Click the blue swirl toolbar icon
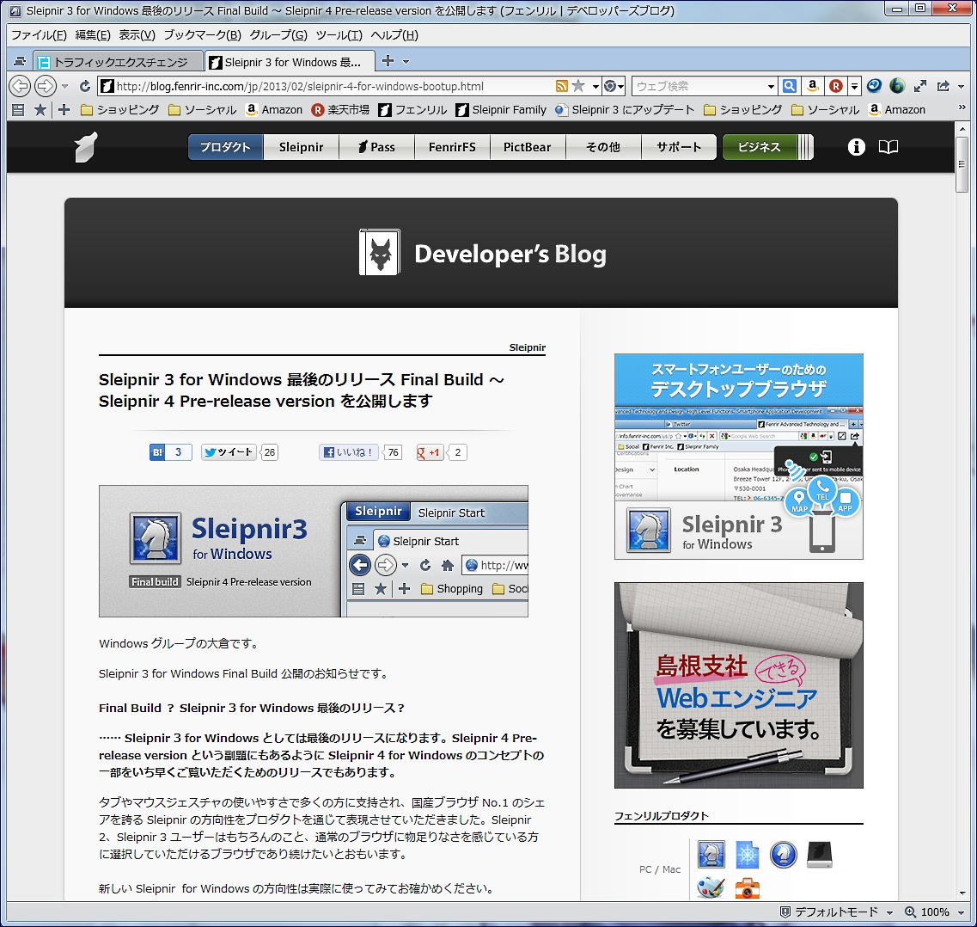Image resolution: width=977 pixels, height=927 pixels. click(874, 86)
